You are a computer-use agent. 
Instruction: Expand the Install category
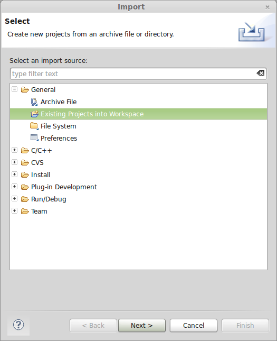[15, 174]
